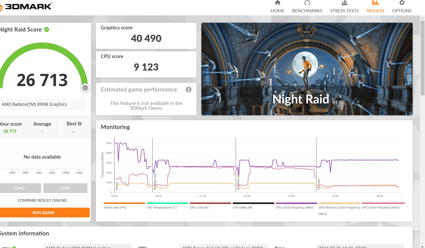Toggle CPU Clock Frequency purple legend swatch
The width and height of the screenshot is (425, 248).
(x=296, y=203)
